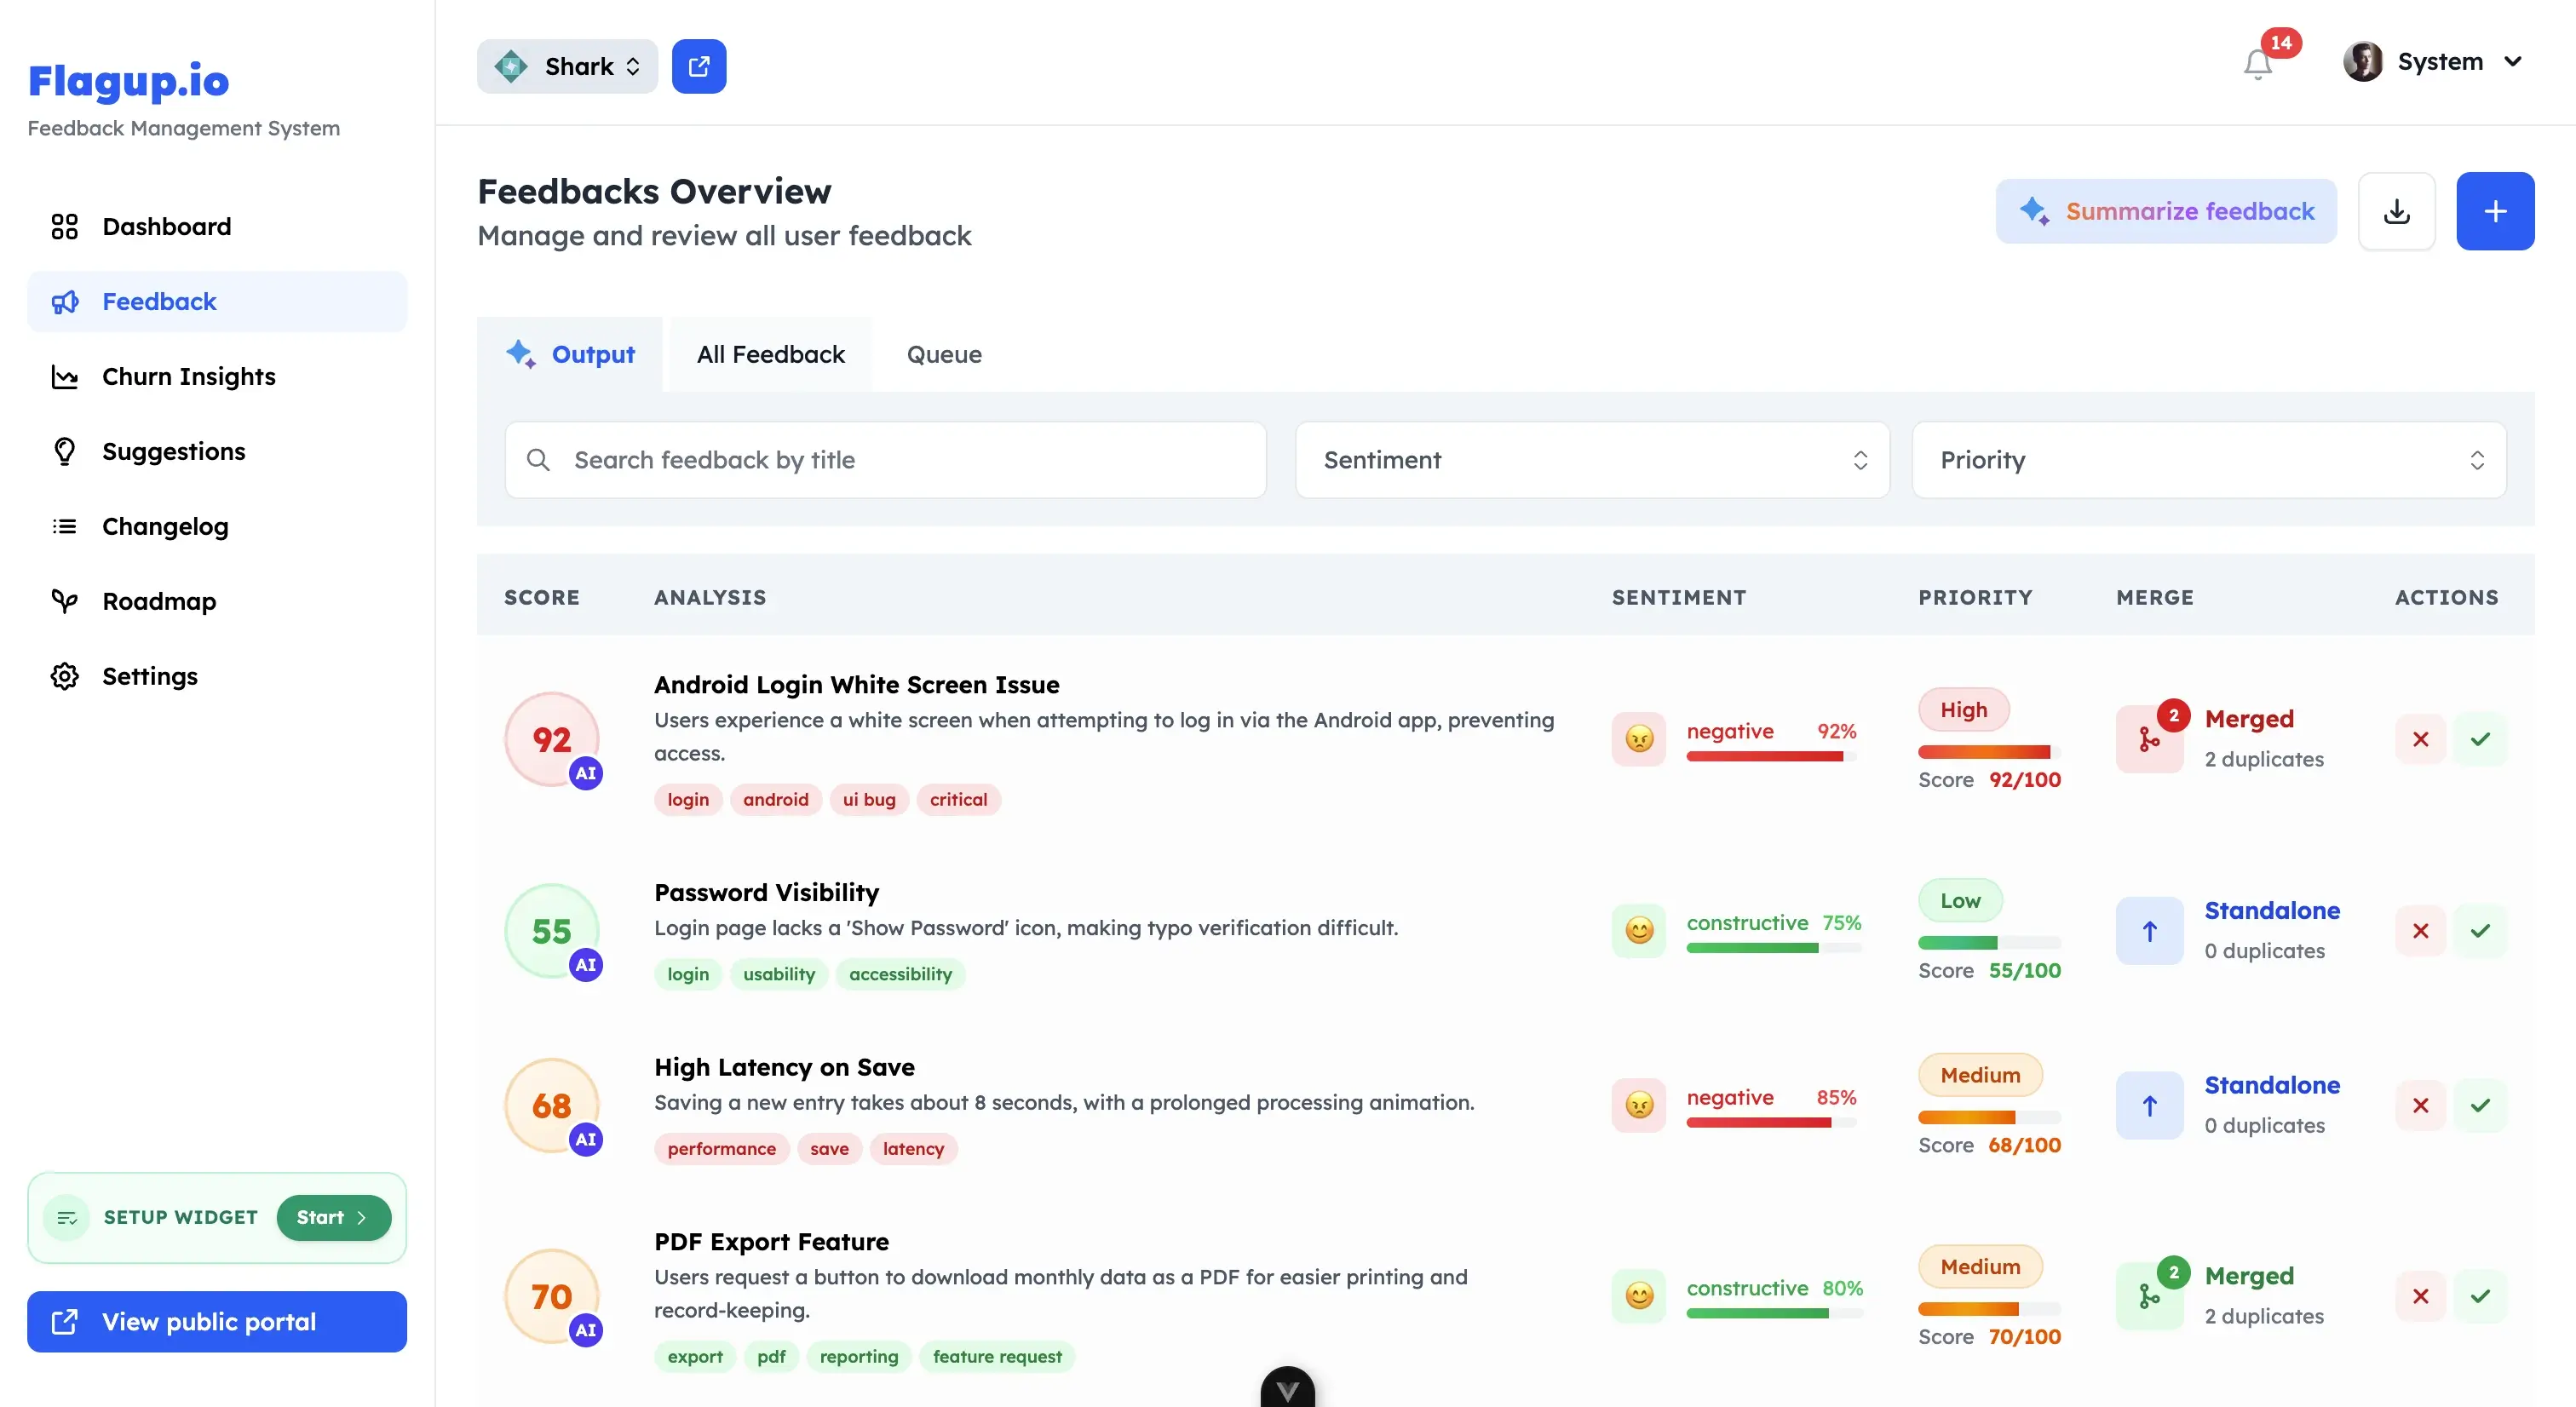The height and width of the screenshot is (1407, 2576).
Task: Click the priority score bar for PDF Export
Action: pos(1988,1308)
